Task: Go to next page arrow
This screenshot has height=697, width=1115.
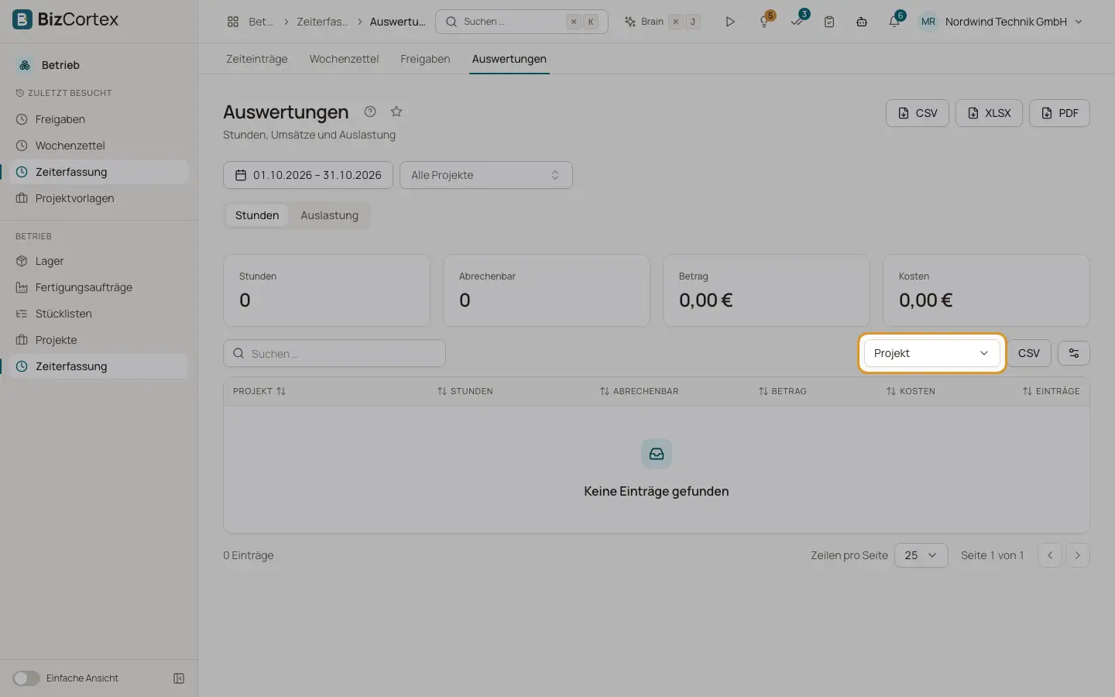Action: tap(1078, 555)
